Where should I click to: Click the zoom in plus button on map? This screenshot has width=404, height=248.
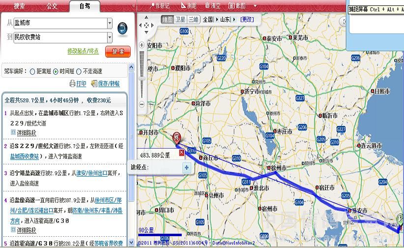[142, 46]
